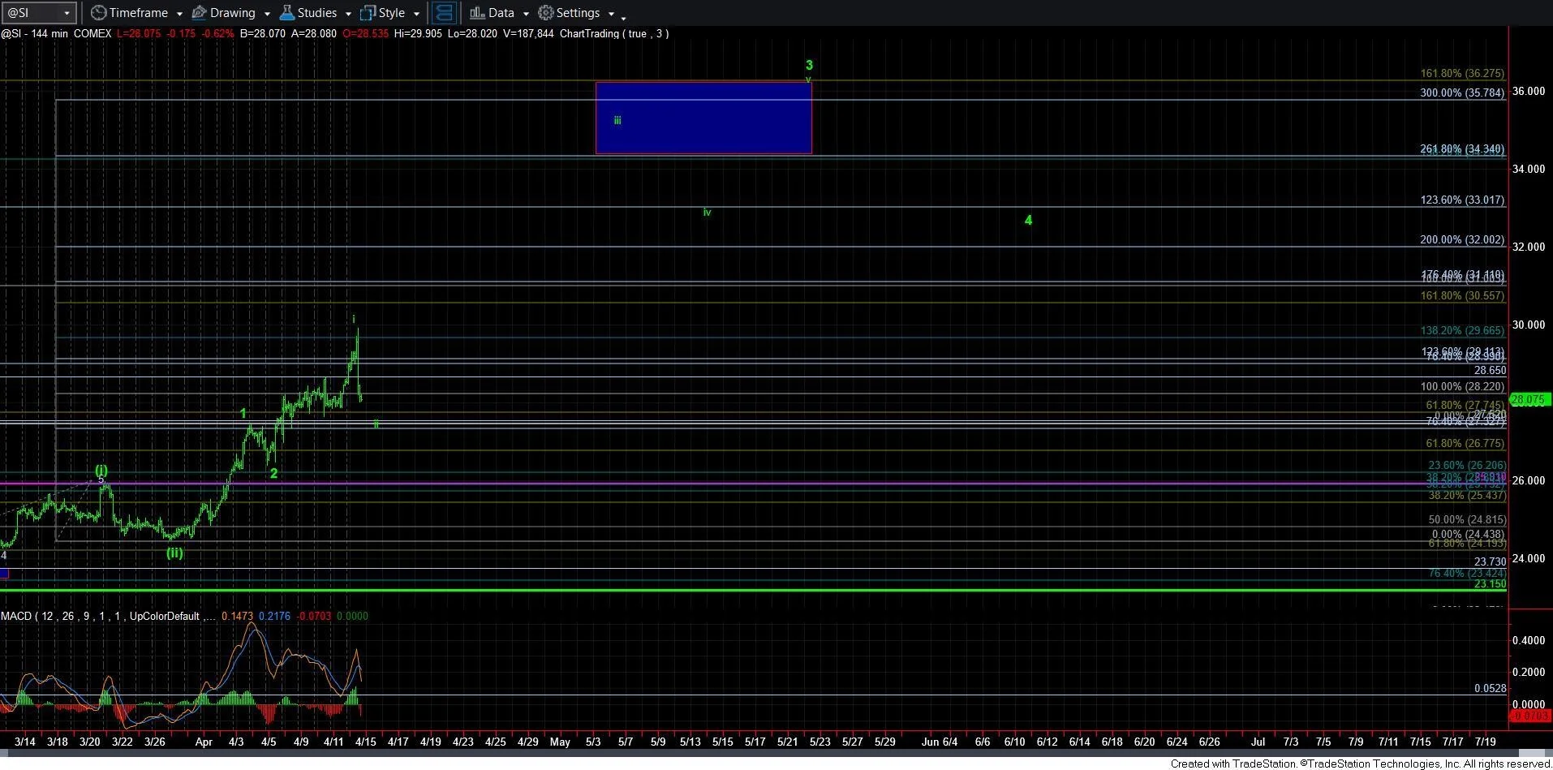
Task: Expand the Settings dropdown arrow
Action: coord(611,14)
